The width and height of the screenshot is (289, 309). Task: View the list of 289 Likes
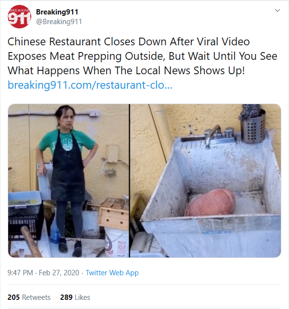75,297
